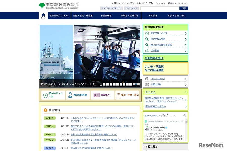Click the Language link
This screenshot has height=151, width=227.
160,3
